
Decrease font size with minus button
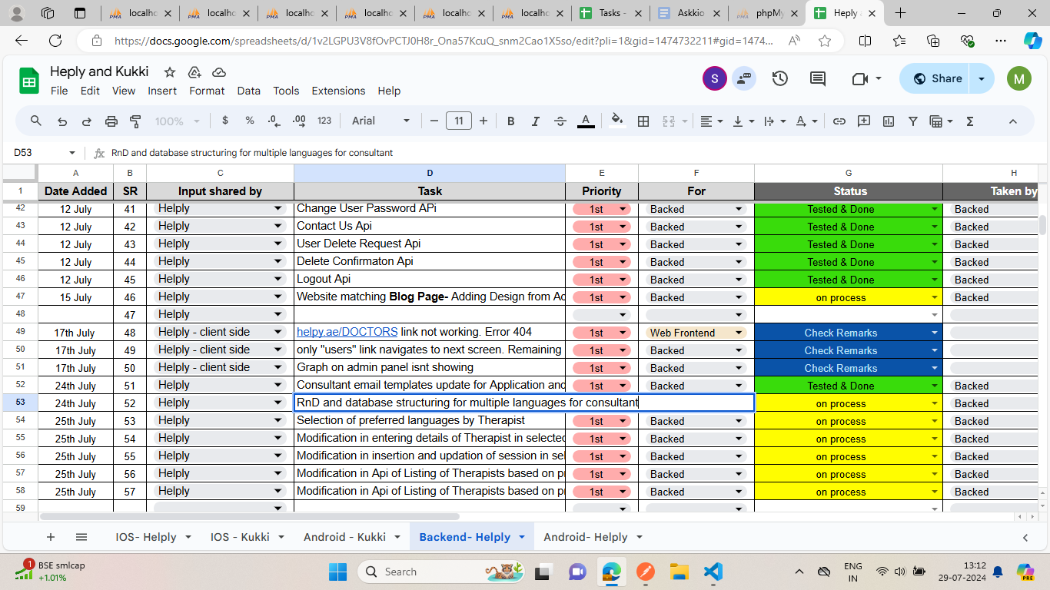tap(434, 121)
